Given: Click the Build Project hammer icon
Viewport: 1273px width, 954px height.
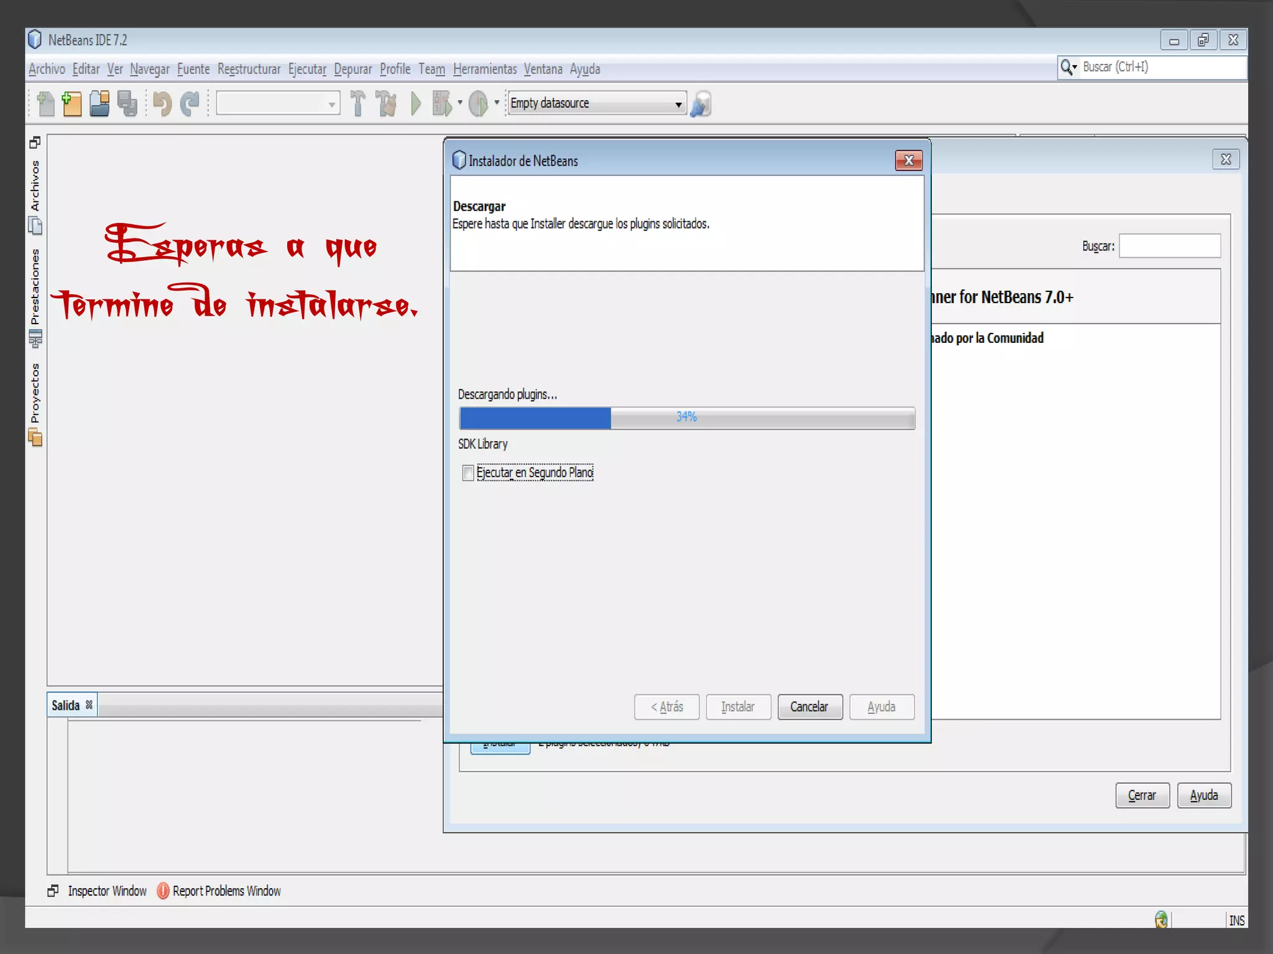Looking at the screenshot, I should coord(357,104).
